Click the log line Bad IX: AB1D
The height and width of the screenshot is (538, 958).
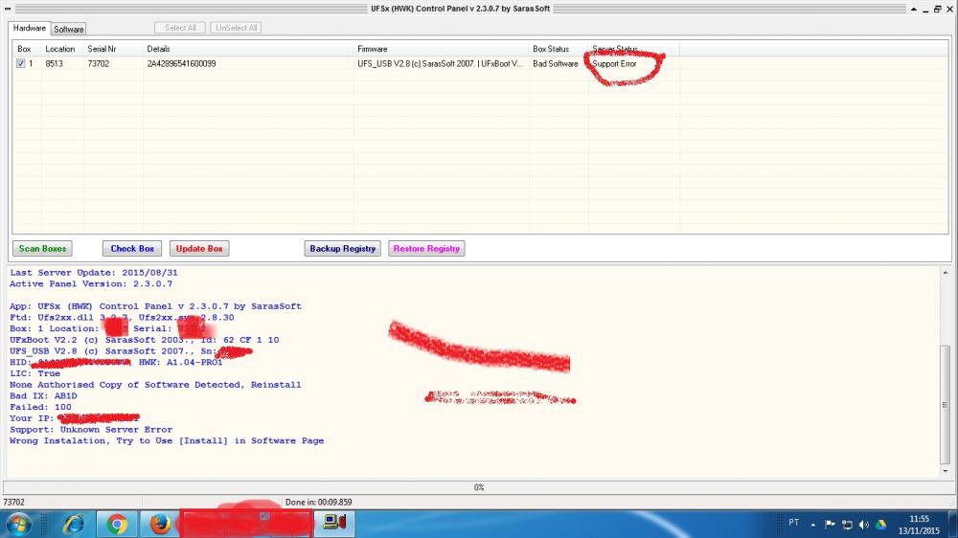[43, 395]
